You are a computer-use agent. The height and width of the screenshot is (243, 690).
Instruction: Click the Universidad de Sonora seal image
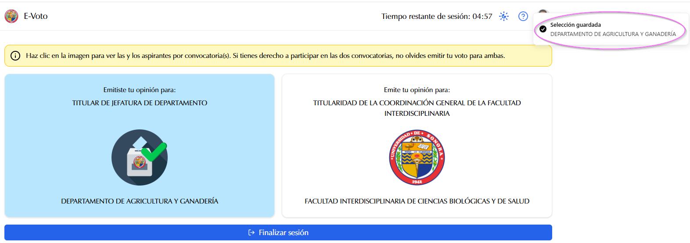417,157
